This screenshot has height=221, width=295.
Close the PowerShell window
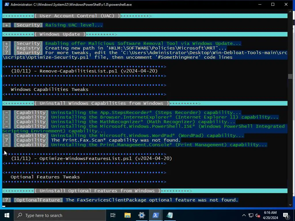click(286, 4)
